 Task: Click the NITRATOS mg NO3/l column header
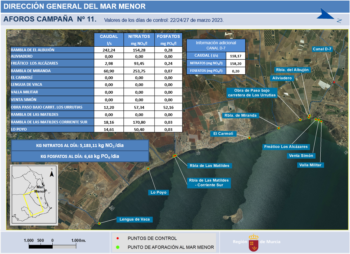139,40
